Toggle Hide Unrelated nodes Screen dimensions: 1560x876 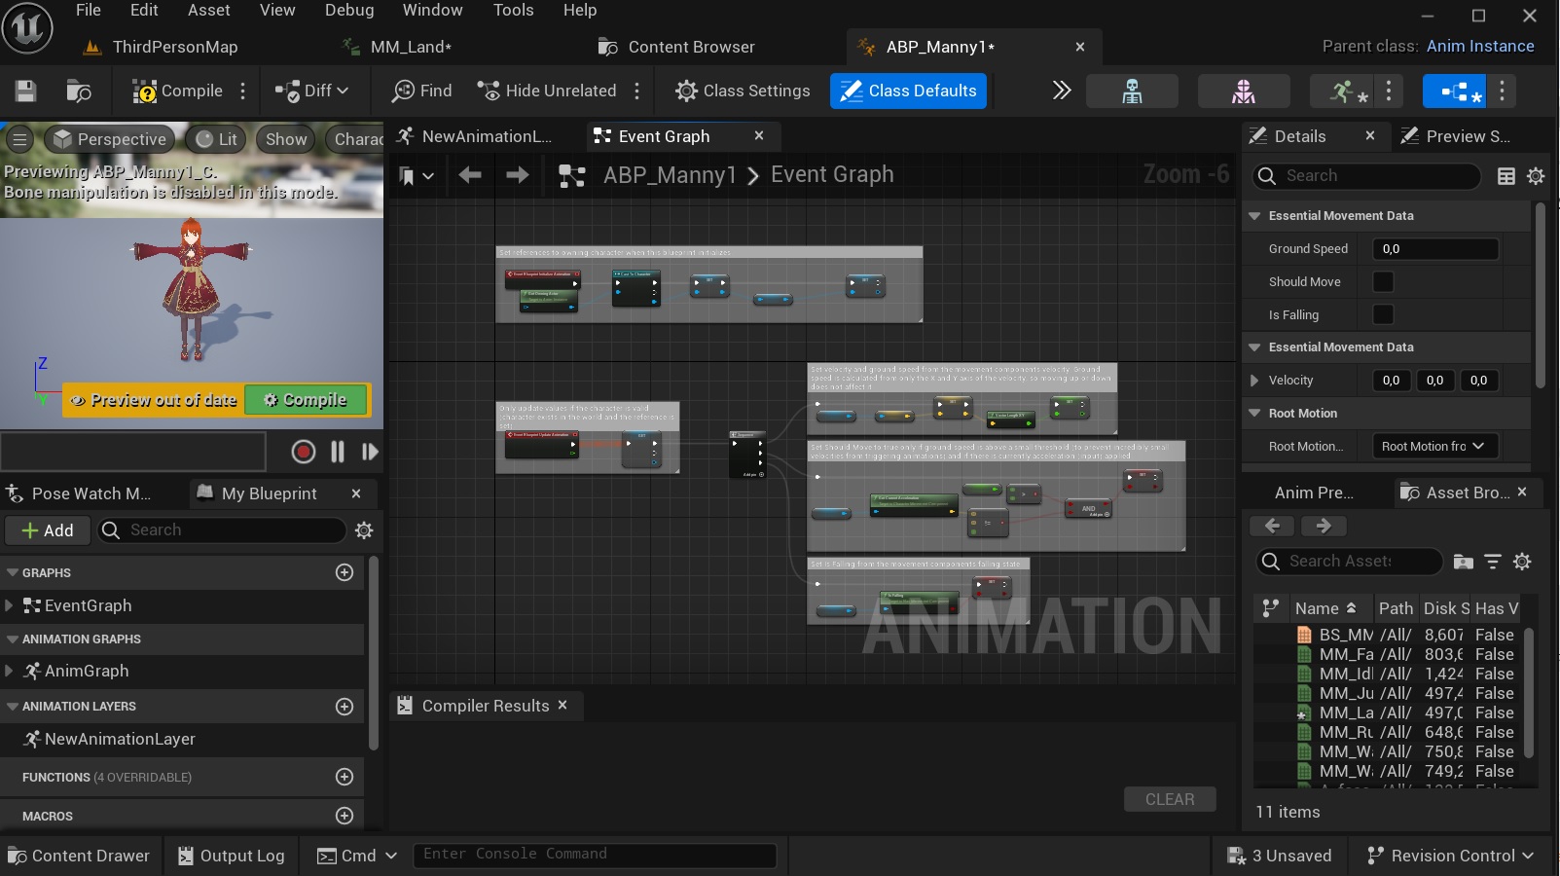coord(547,91)
